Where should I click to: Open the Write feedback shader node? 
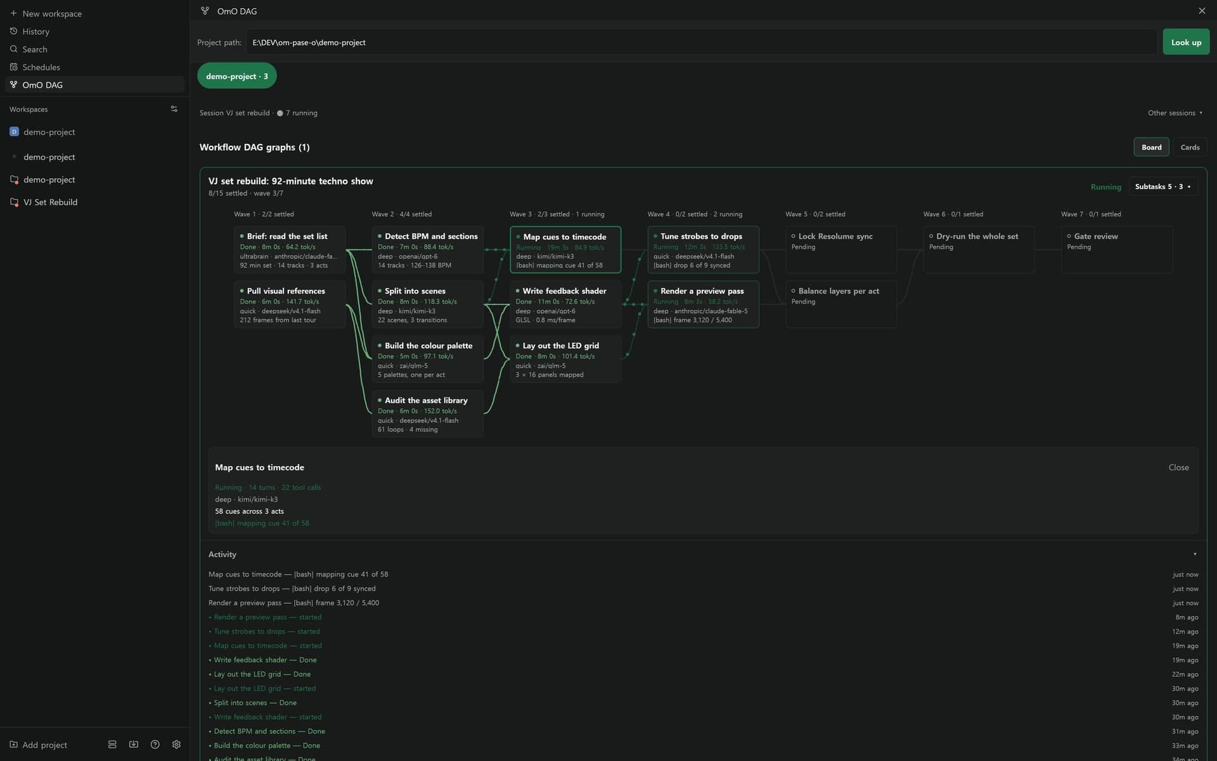[x=565, y=304]
